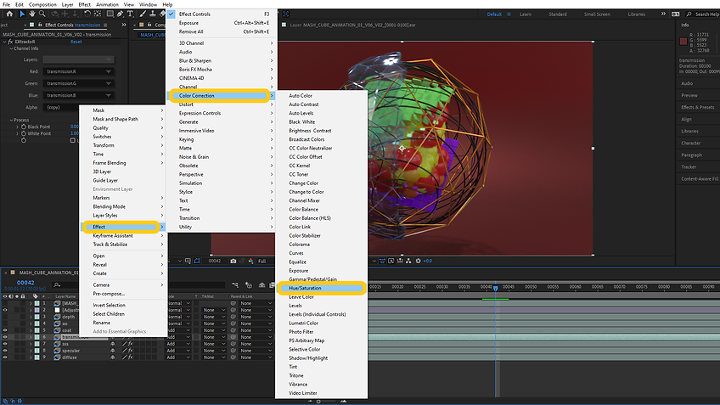Hide the coat layer via eye icon
The image size is (720, 405).
(5, 330)
